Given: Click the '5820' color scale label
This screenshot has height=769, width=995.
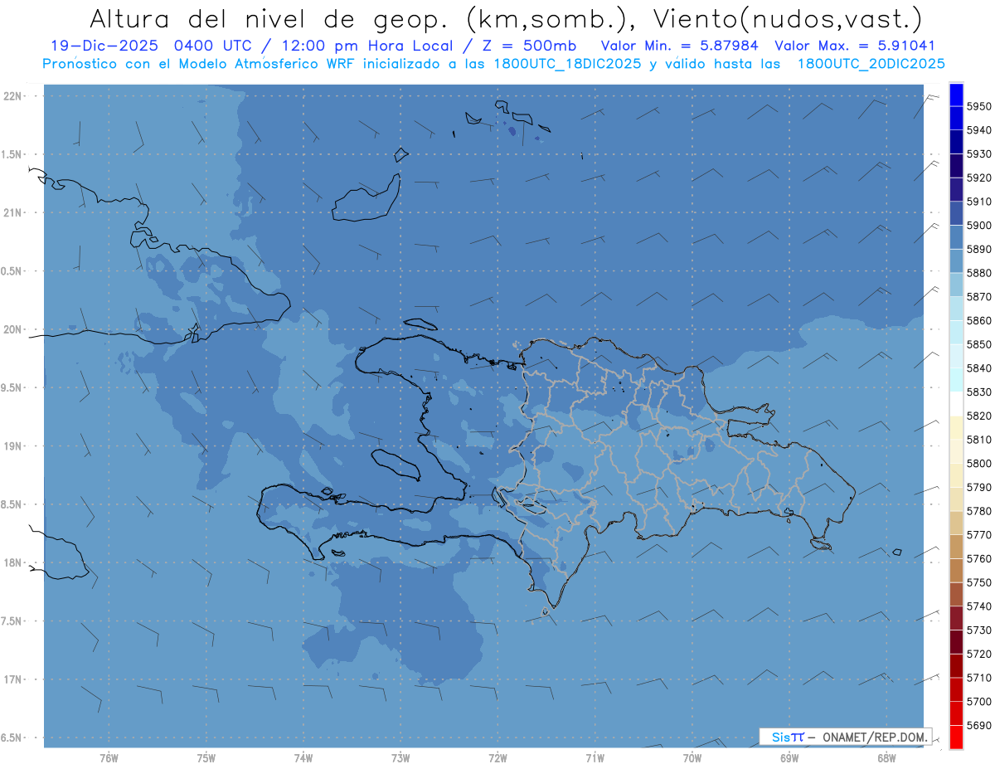Looking at the screenshot, I should pyautogui.click(x=979, y=416).
